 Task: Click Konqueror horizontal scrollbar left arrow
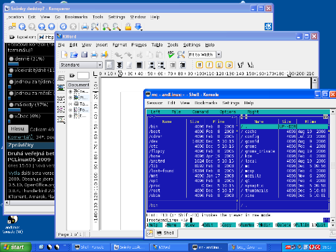[x=7, y=203]
